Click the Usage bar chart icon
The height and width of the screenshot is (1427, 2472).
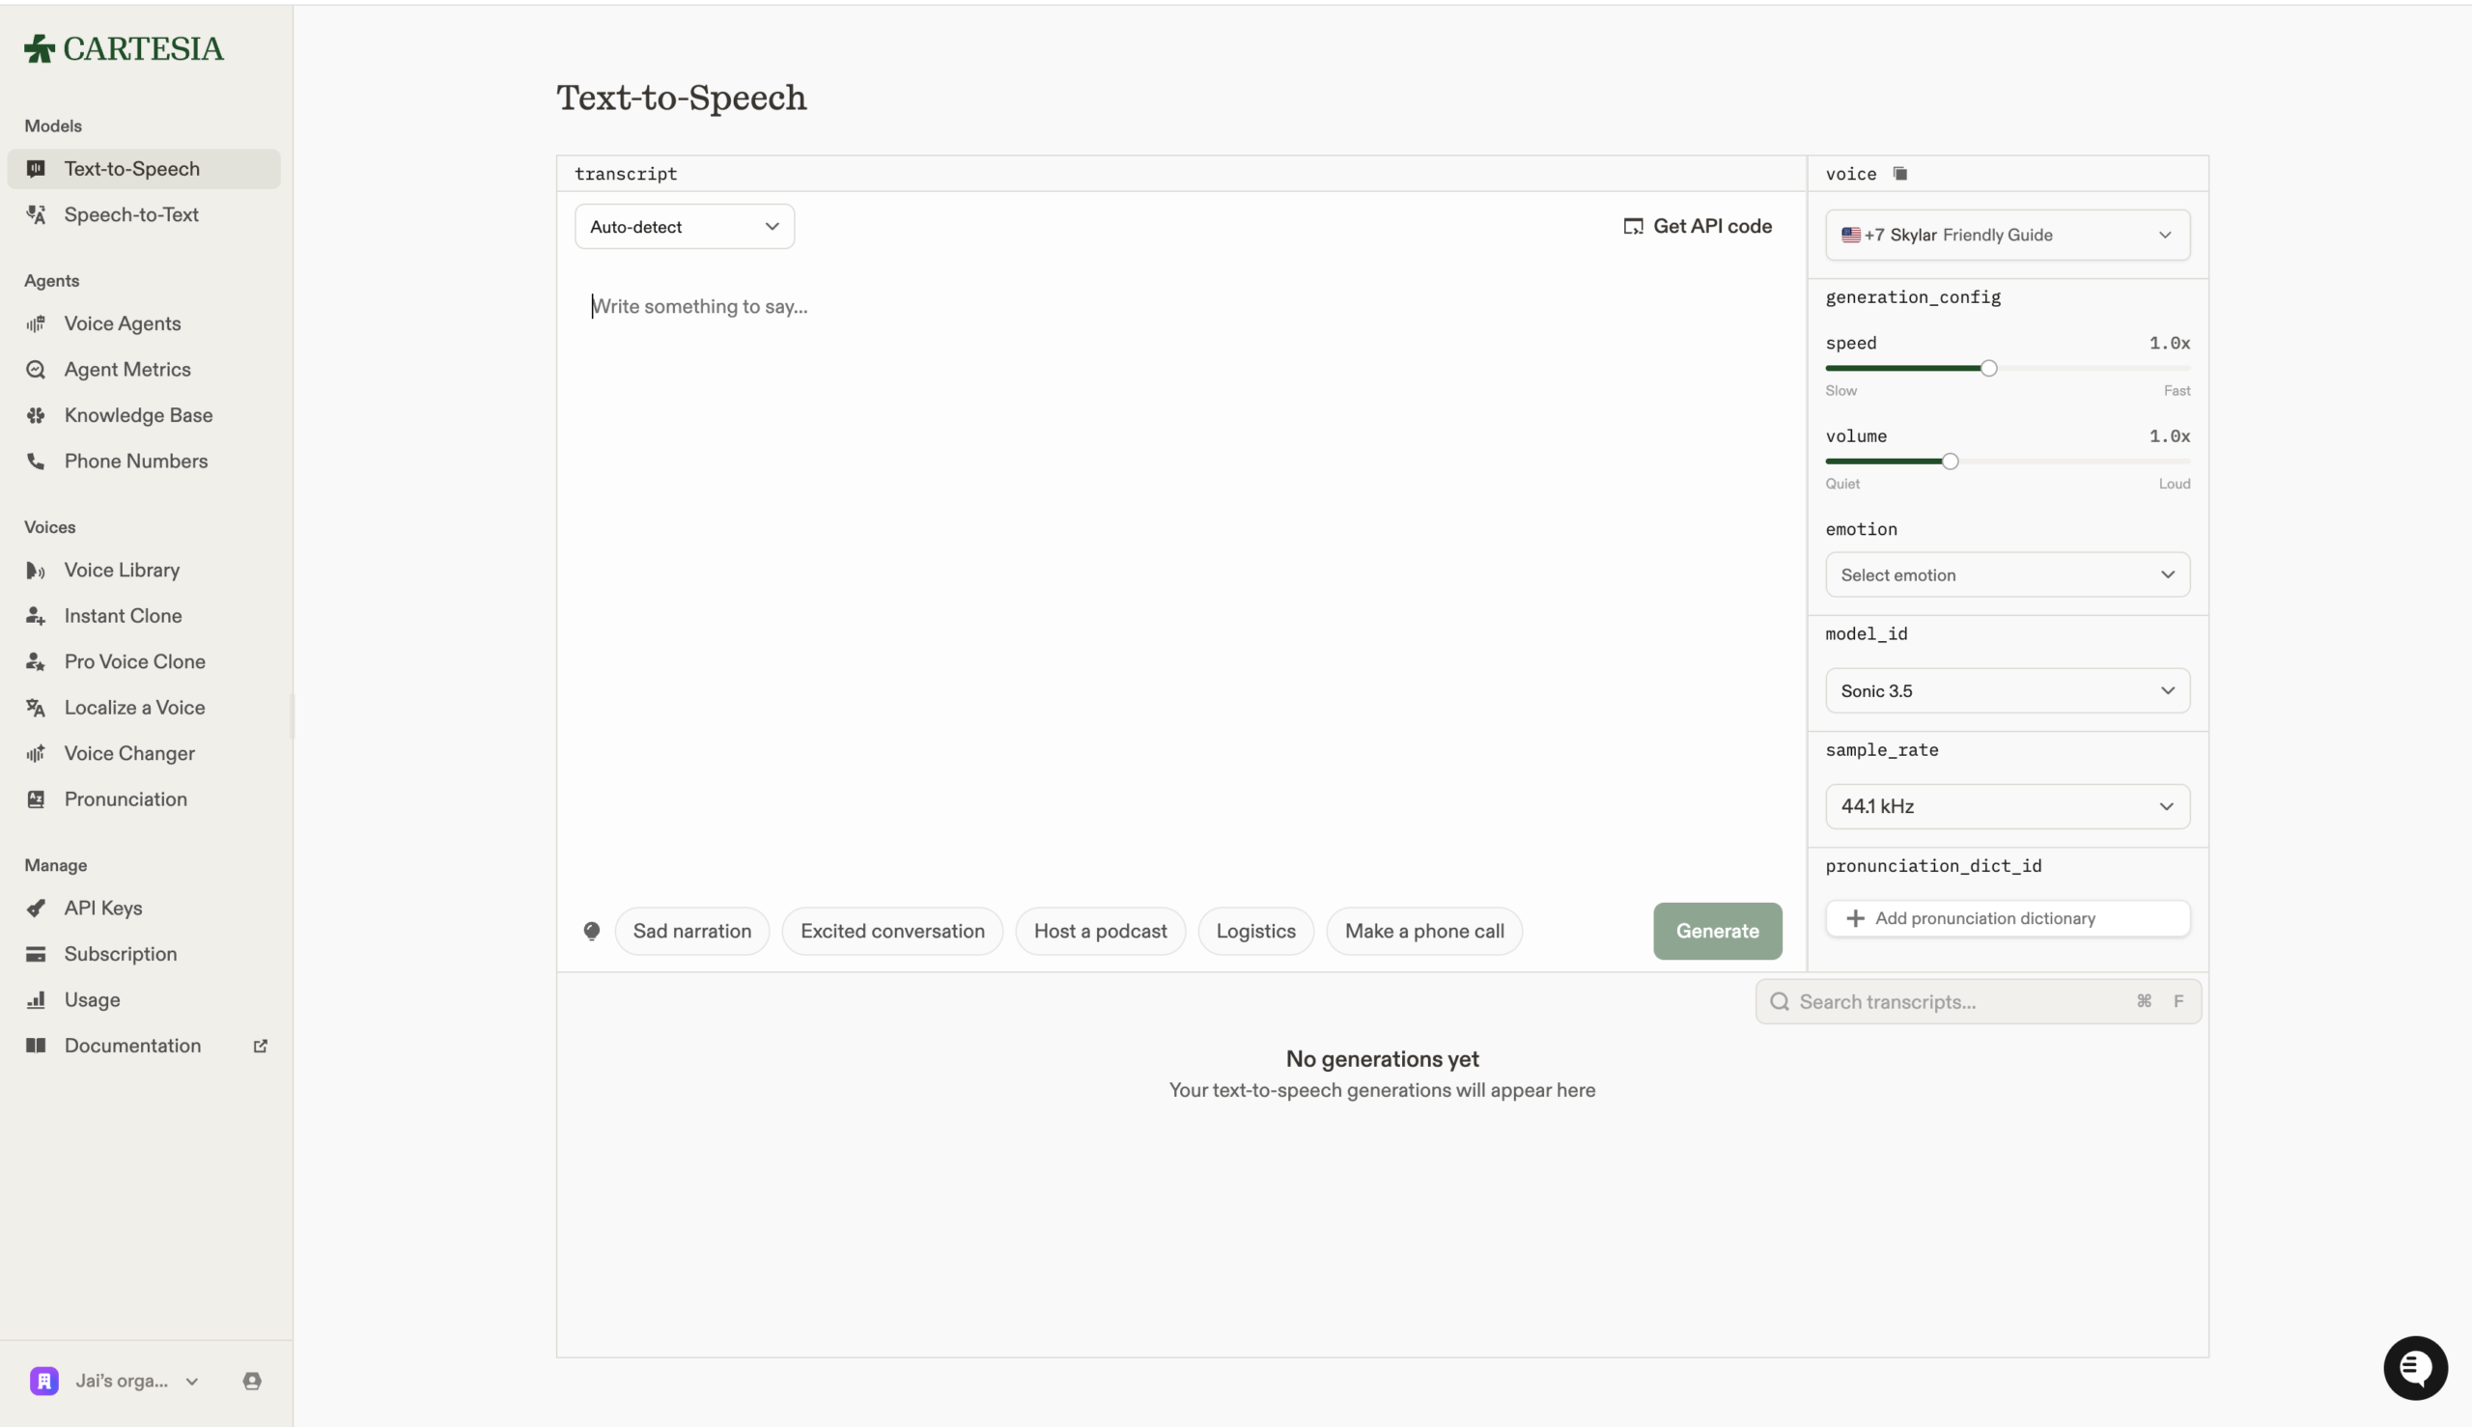(37, 999)
